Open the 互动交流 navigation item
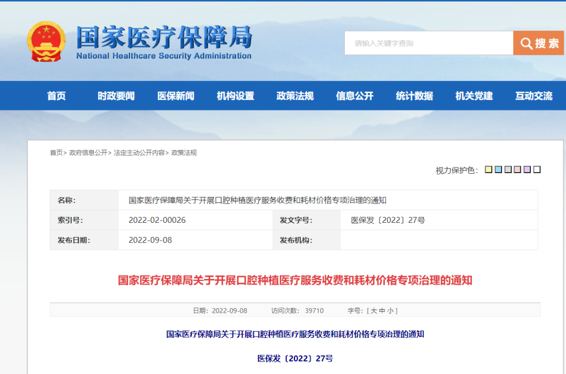 [534, 96]
